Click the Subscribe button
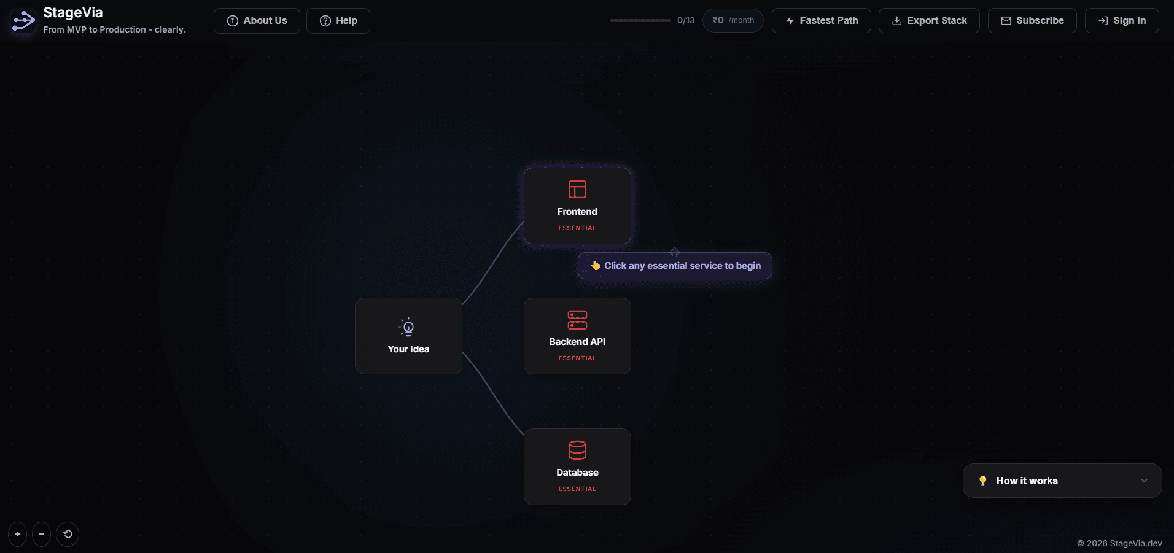 click(1032, 20)
